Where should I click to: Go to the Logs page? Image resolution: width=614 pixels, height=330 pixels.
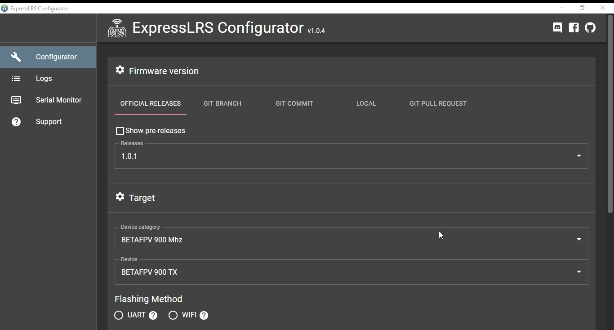pyautogui.click(x=44, y=79)
